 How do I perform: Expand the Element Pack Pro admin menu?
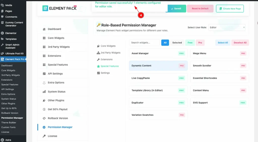tap(13, 59)
